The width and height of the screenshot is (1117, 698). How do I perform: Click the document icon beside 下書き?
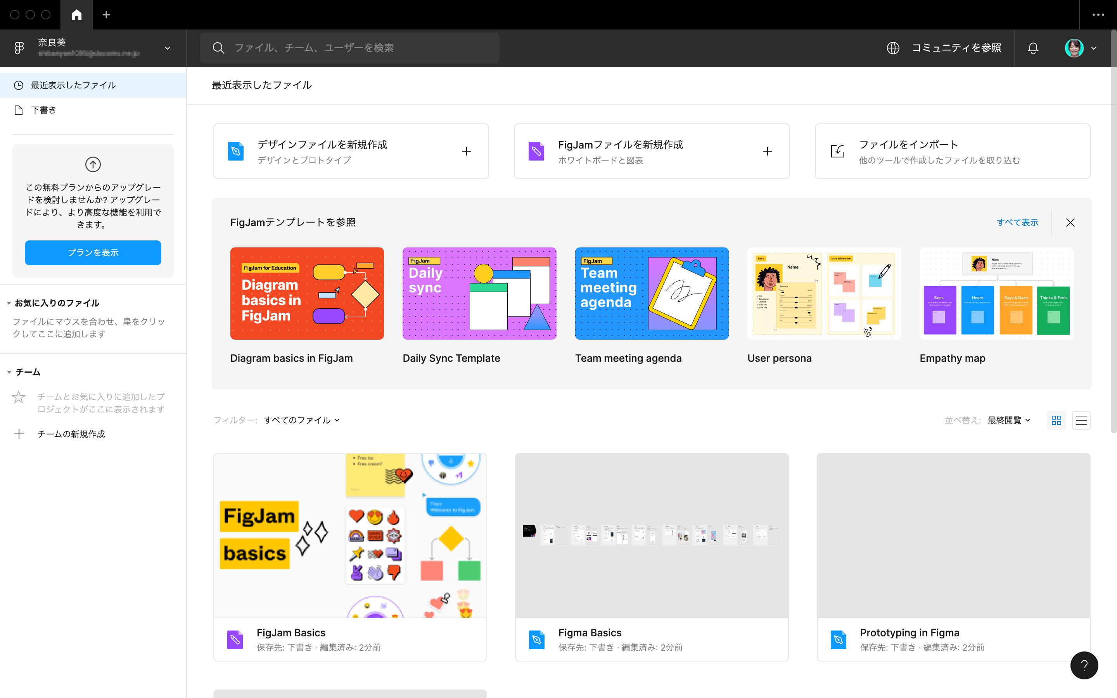[x=19, y=110]
